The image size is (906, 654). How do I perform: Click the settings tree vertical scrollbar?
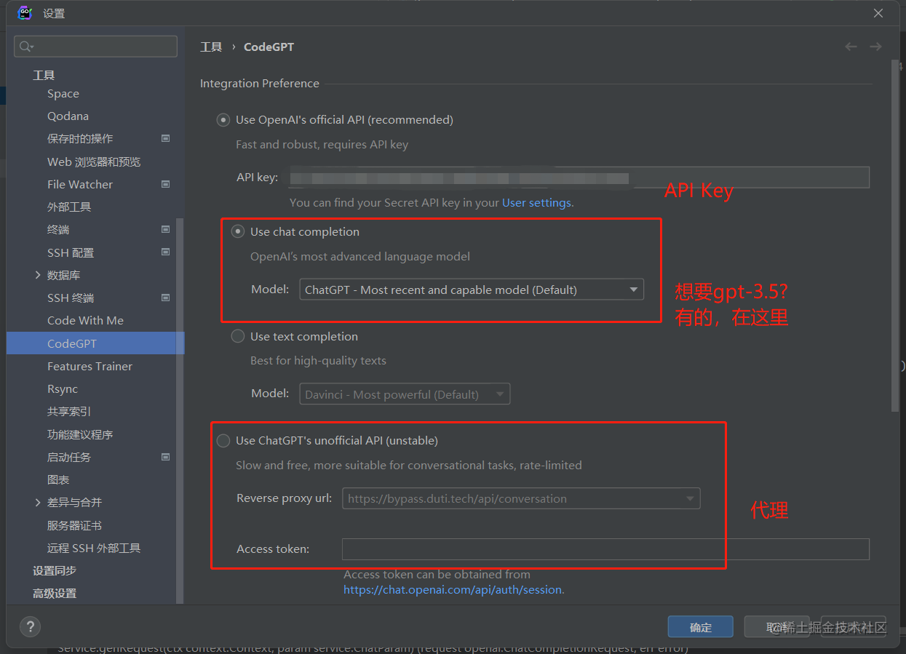180,411
